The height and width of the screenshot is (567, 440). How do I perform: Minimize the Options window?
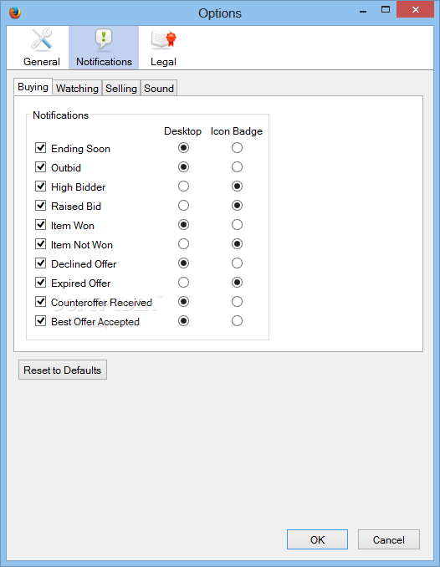[x=363, y=11]
